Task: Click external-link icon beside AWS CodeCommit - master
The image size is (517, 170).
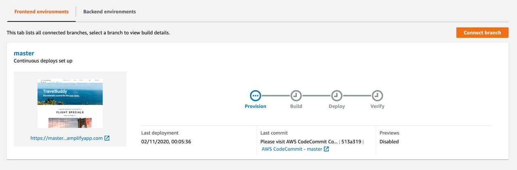Action: [326, 149]
